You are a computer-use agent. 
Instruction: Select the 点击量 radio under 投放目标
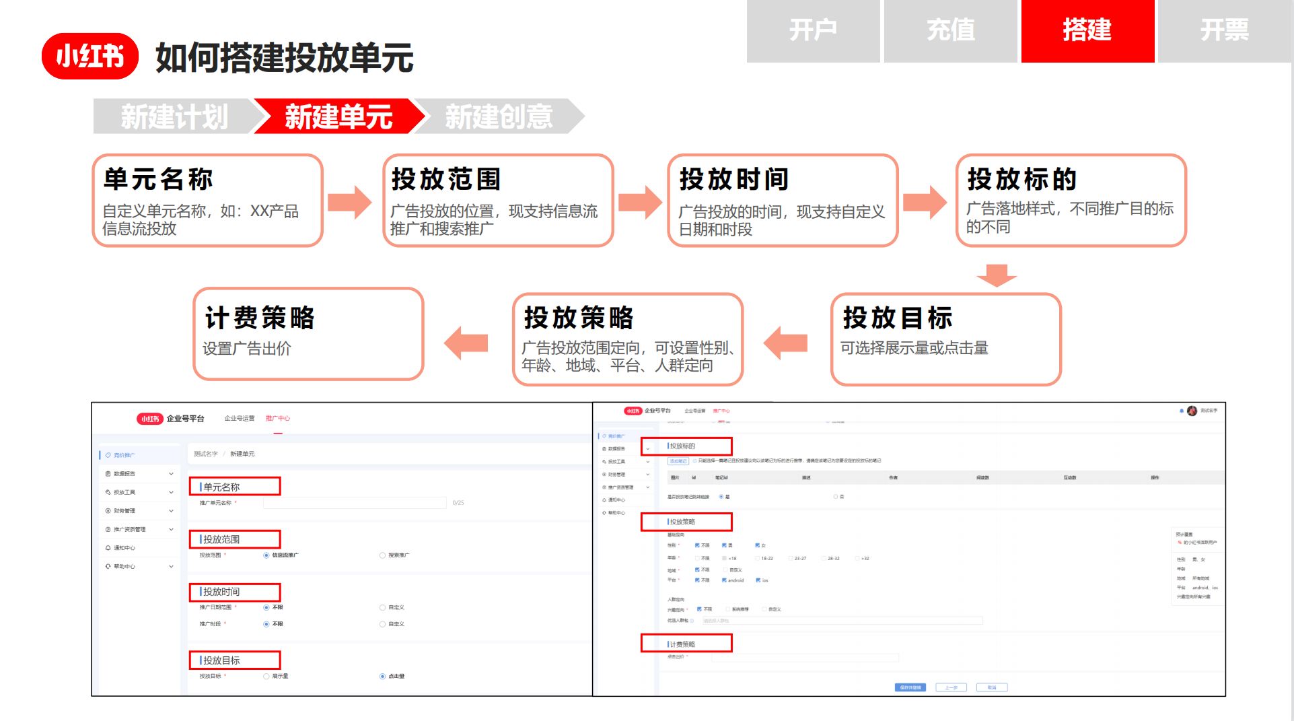pyautogui.click(x=381, y=676)
